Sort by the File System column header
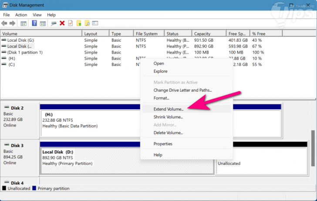 (x=149, y=33)
